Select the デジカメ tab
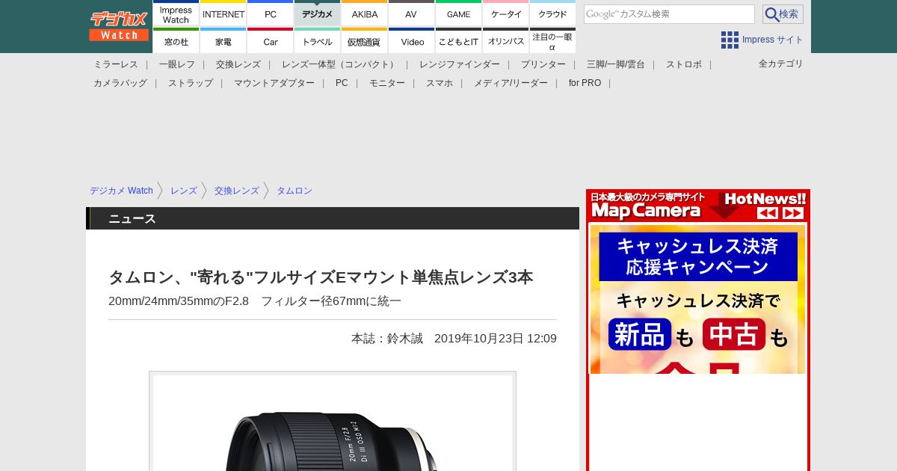The image size is (897, 471). pyautogui.click(x=318, y=13)
